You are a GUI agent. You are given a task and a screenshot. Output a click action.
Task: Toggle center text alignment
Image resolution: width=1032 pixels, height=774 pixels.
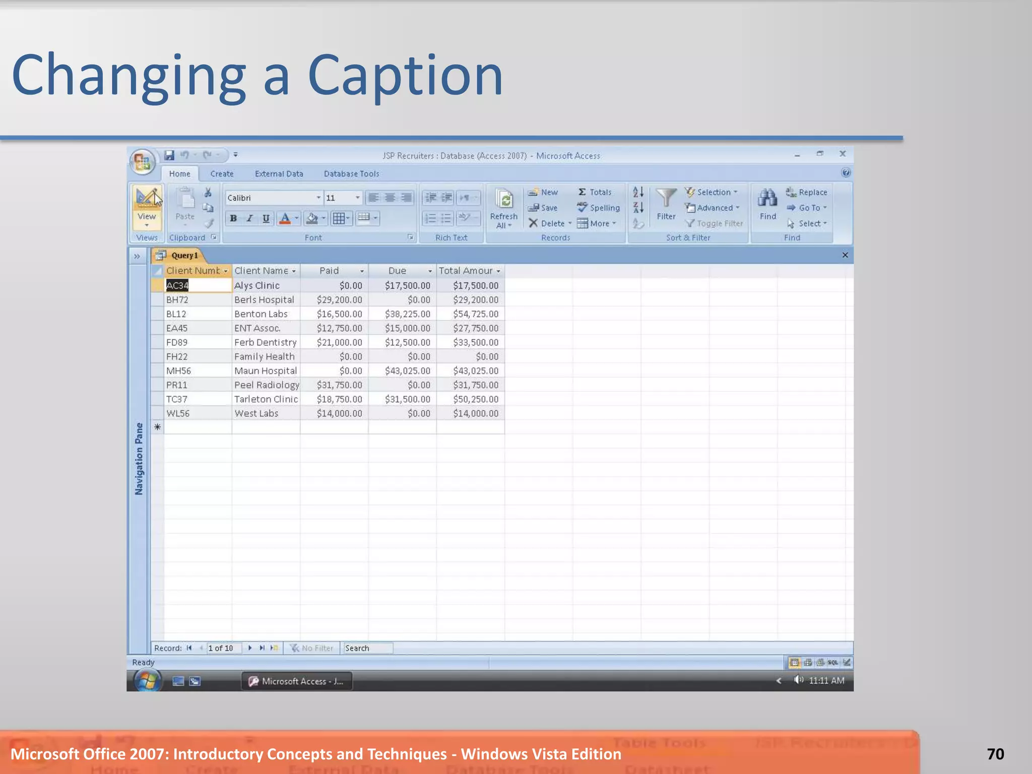[390, 198]
